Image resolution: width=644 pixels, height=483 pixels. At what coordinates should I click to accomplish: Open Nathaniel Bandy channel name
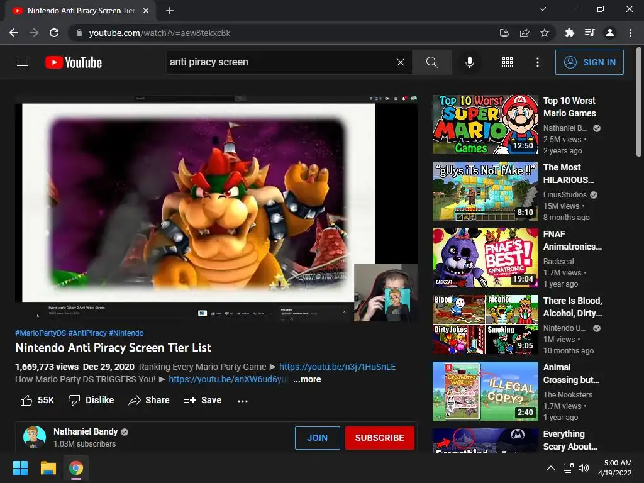point(86,431)
